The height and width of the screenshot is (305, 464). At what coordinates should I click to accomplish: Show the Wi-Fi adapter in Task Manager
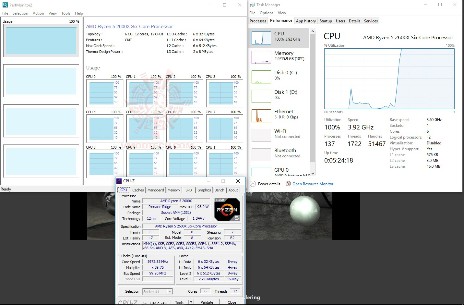(x=279, y=135)
